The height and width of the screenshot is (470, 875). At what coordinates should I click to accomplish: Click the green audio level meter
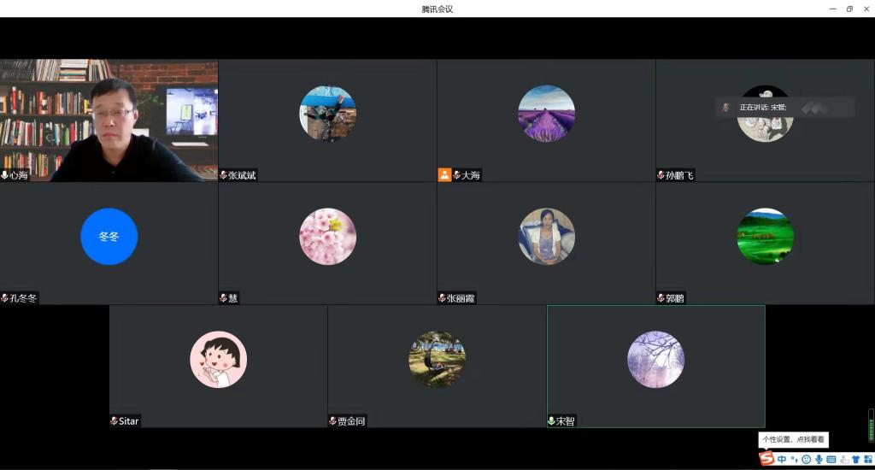click(x=871, y=426)
